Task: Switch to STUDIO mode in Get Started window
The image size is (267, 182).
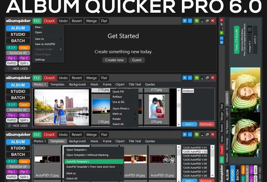Action: point(18,35)
